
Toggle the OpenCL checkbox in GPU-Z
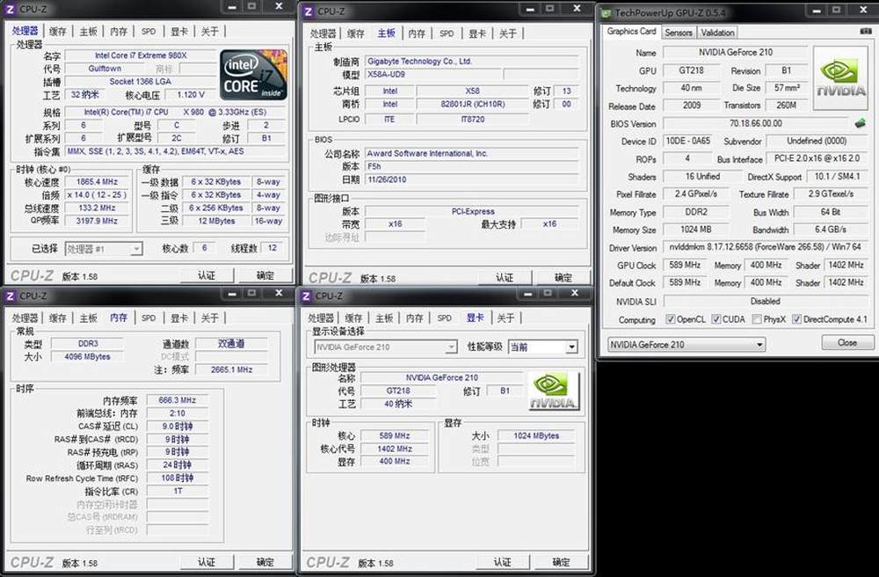[670, 319]
